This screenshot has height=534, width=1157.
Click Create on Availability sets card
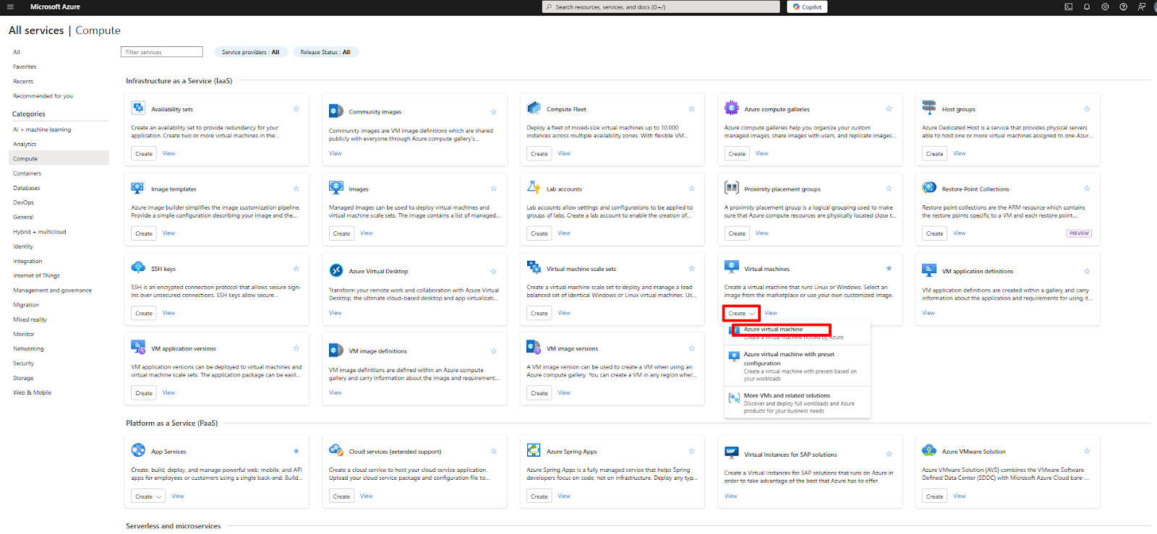(x=144, y=153)
